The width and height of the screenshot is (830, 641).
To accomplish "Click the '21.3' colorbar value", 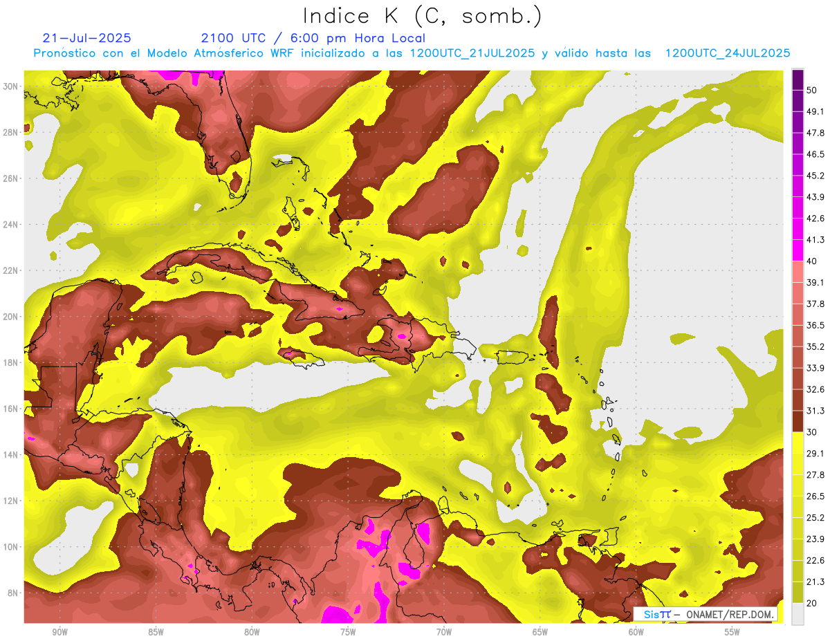I will click(x=815, y=582).
